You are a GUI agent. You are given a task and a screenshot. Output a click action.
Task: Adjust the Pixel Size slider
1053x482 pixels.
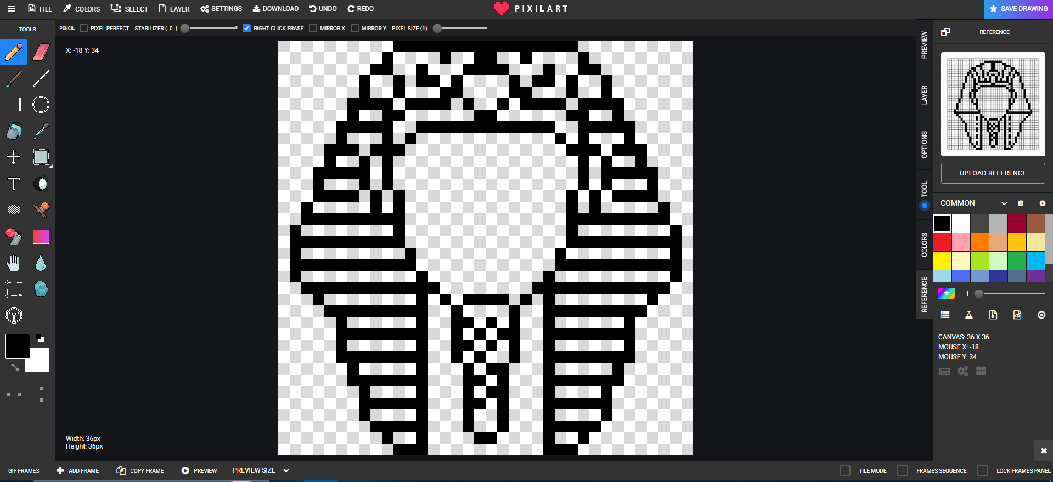460,28
